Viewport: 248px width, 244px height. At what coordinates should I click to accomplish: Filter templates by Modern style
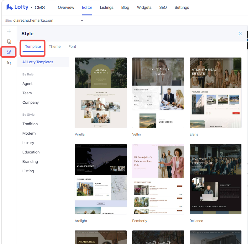click(x=29, y=133)
